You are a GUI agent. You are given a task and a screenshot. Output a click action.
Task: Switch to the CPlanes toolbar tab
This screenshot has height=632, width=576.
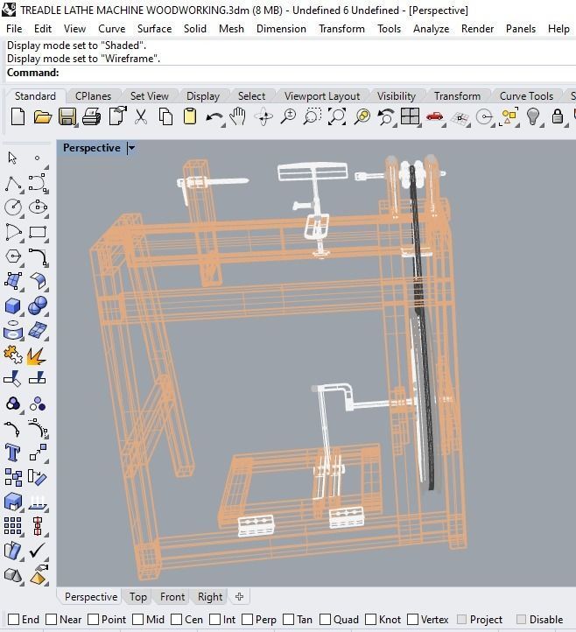tap(93, 96)
